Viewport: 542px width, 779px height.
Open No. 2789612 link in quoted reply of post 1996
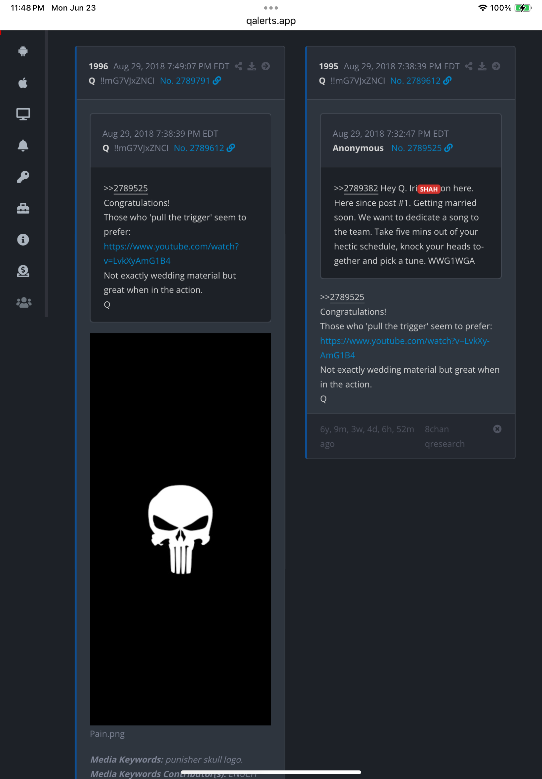click(x=204, y=148)
